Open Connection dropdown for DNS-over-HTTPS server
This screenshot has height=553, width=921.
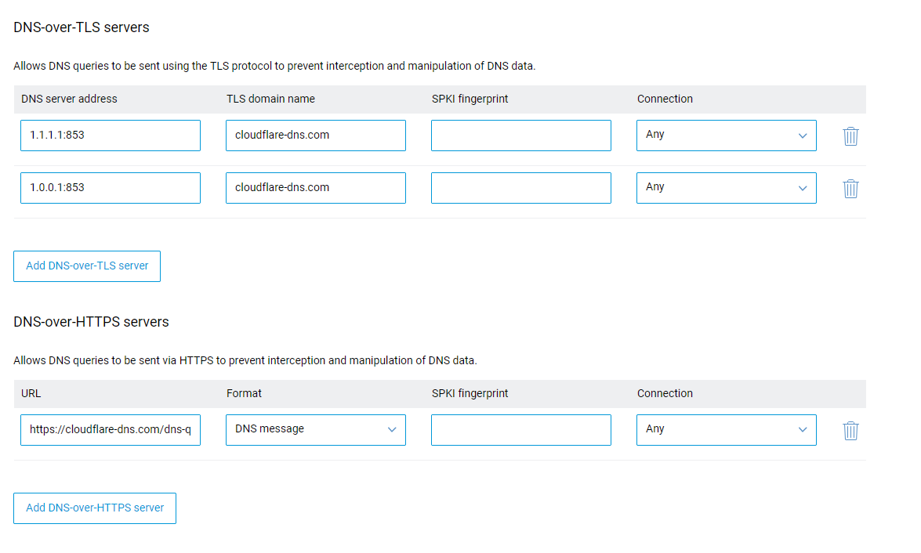coord(726,430)
